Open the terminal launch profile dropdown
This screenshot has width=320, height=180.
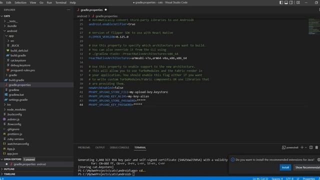click(305, 147)
